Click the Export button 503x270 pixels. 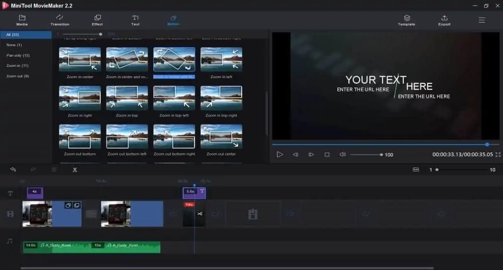(444, 20)
